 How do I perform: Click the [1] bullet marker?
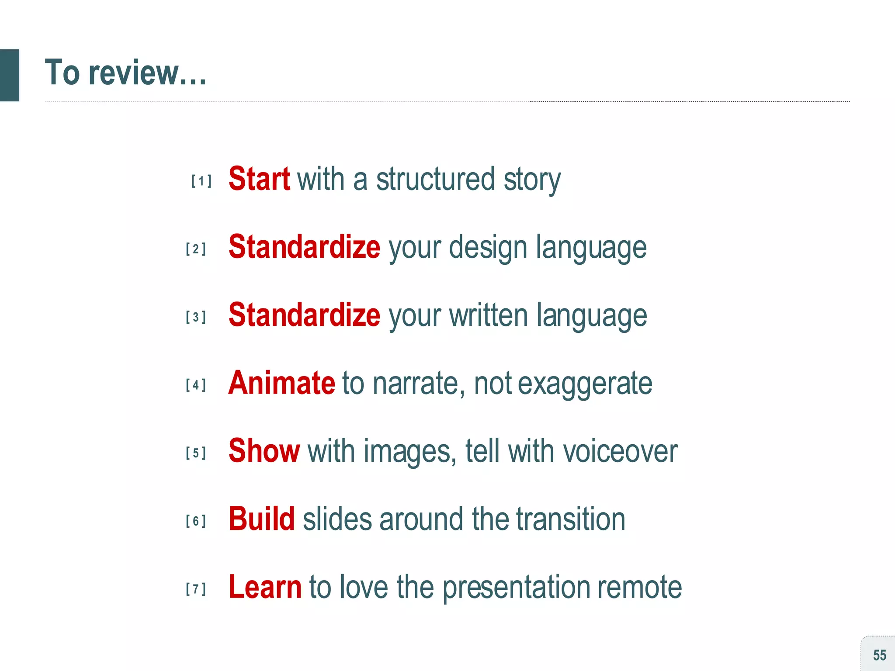click(201, 181)
